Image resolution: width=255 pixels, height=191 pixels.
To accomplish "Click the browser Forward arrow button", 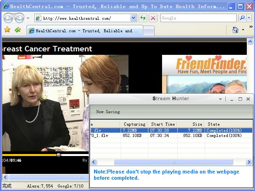I will tap(20, 18).
